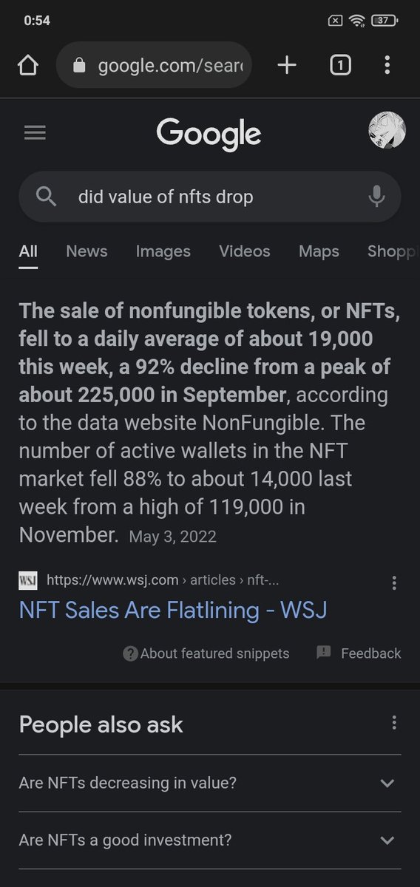Screen dimensions: 420x887
Task: Switch to the Videos tab
Action: (245, 251)
